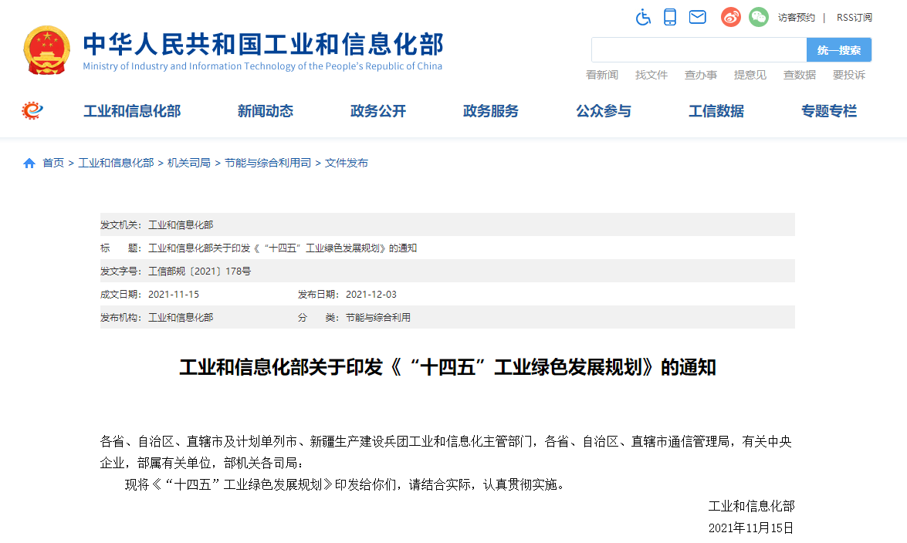Open the mobile phone version icon
This screenshot has width=907, height=543.
[x=670, y=17]
